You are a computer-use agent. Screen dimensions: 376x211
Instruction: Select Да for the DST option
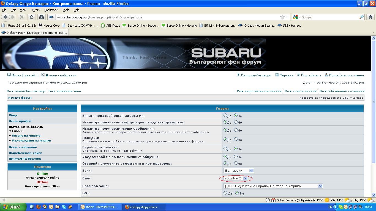225,193
